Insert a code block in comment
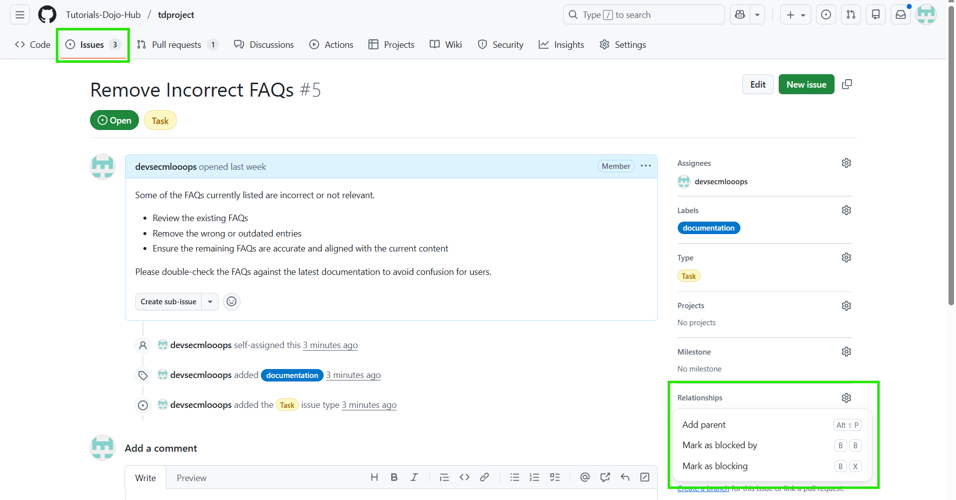The image size is (956, 500). click(x=465, y=477)
